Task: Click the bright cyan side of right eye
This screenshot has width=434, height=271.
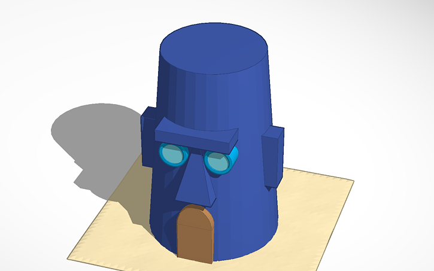Action: click(x=234, y=158)
